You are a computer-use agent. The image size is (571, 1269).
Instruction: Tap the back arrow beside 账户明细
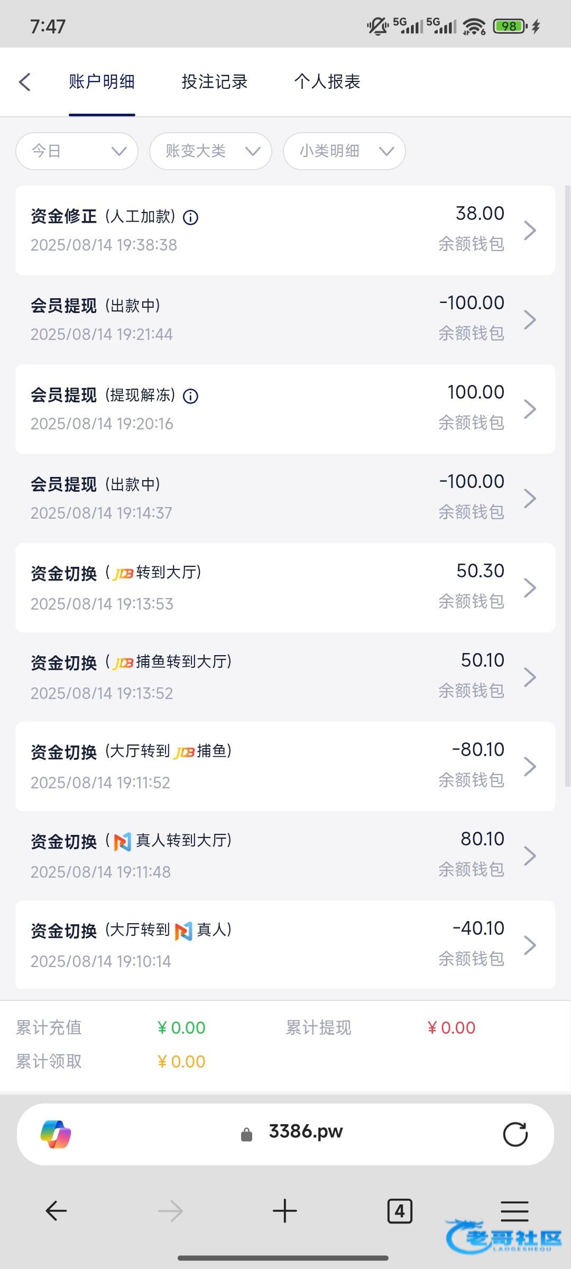pos(25,82)
